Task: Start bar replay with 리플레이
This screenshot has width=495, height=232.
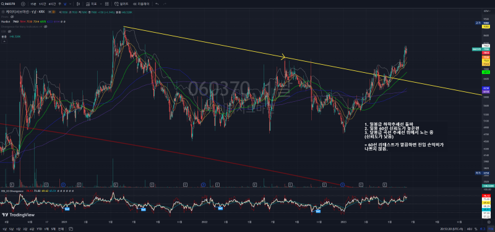Action: pos(141,4)
